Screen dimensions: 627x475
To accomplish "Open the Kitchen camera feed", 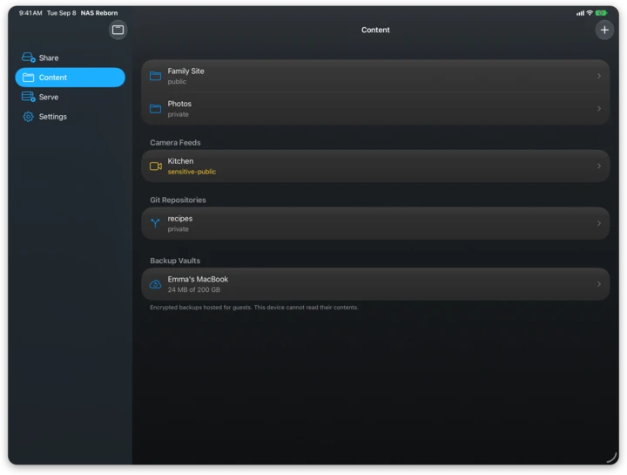I will (375, 166).
